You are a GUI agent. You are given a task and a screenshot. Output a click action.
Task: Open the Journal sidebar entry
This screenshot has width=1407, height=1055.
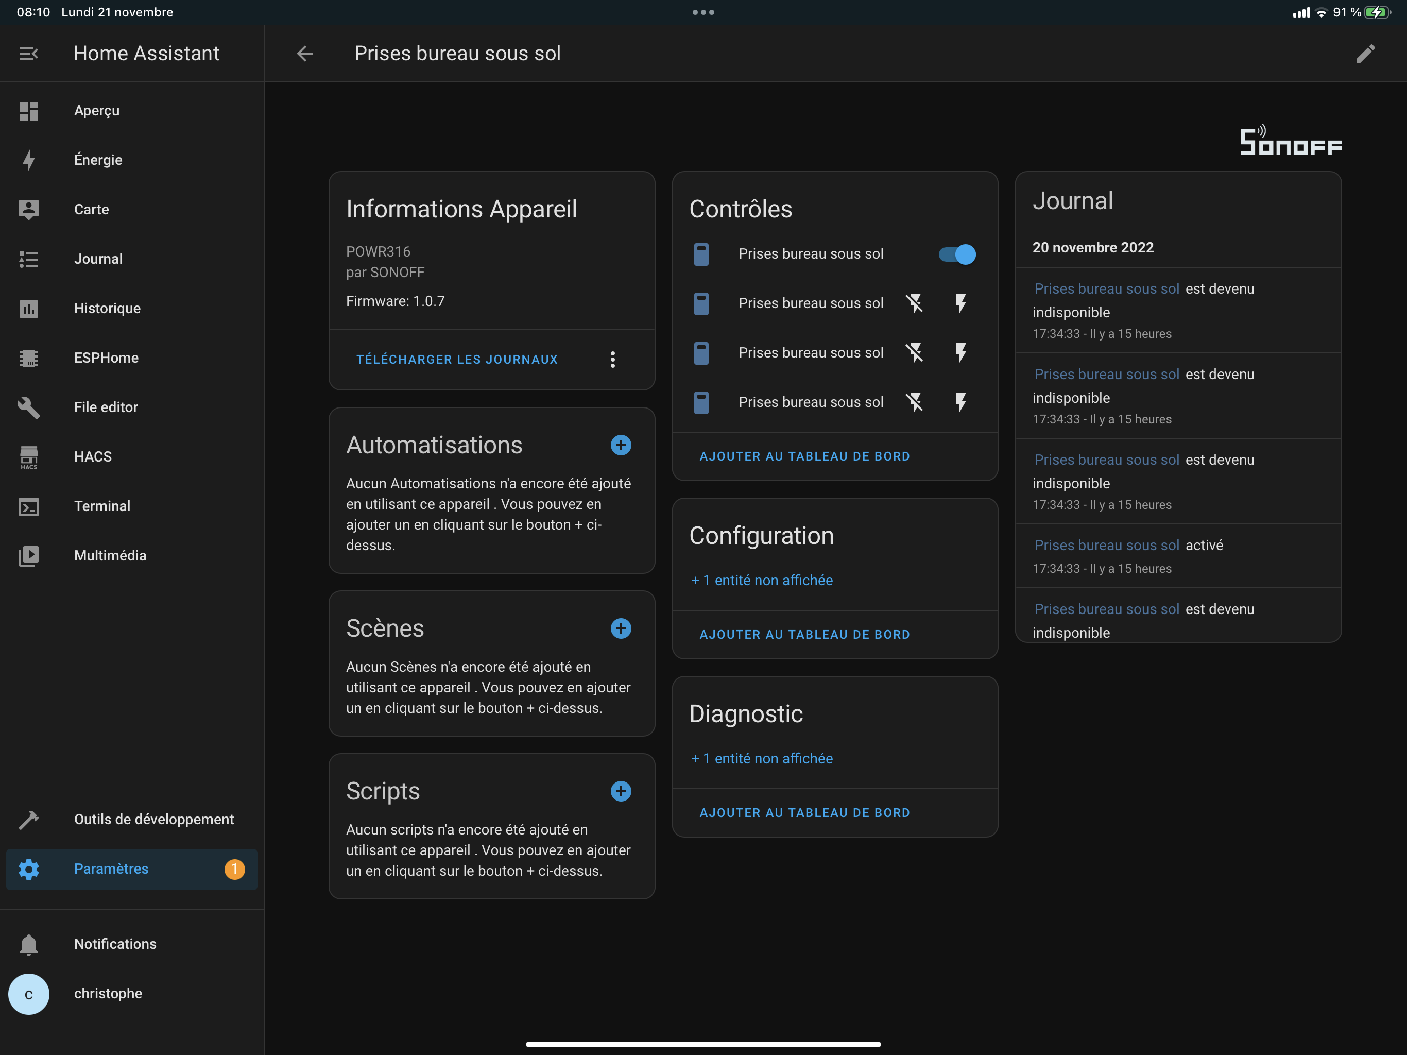(x=98, y=259)
